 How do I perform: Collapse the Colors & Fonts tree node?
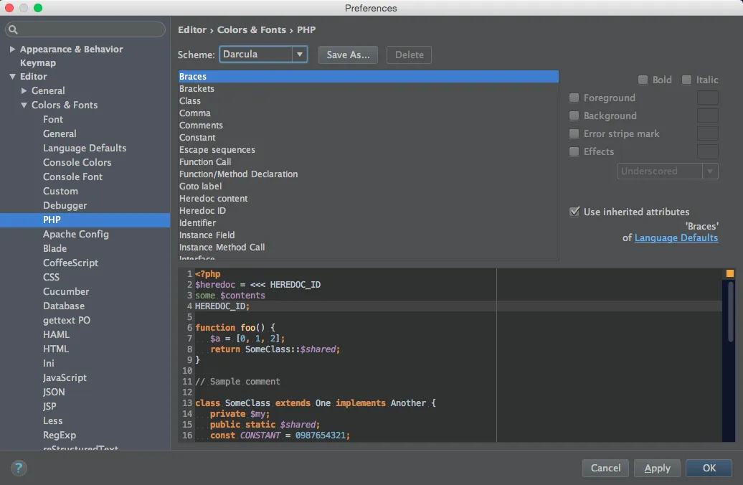point(24,105)
